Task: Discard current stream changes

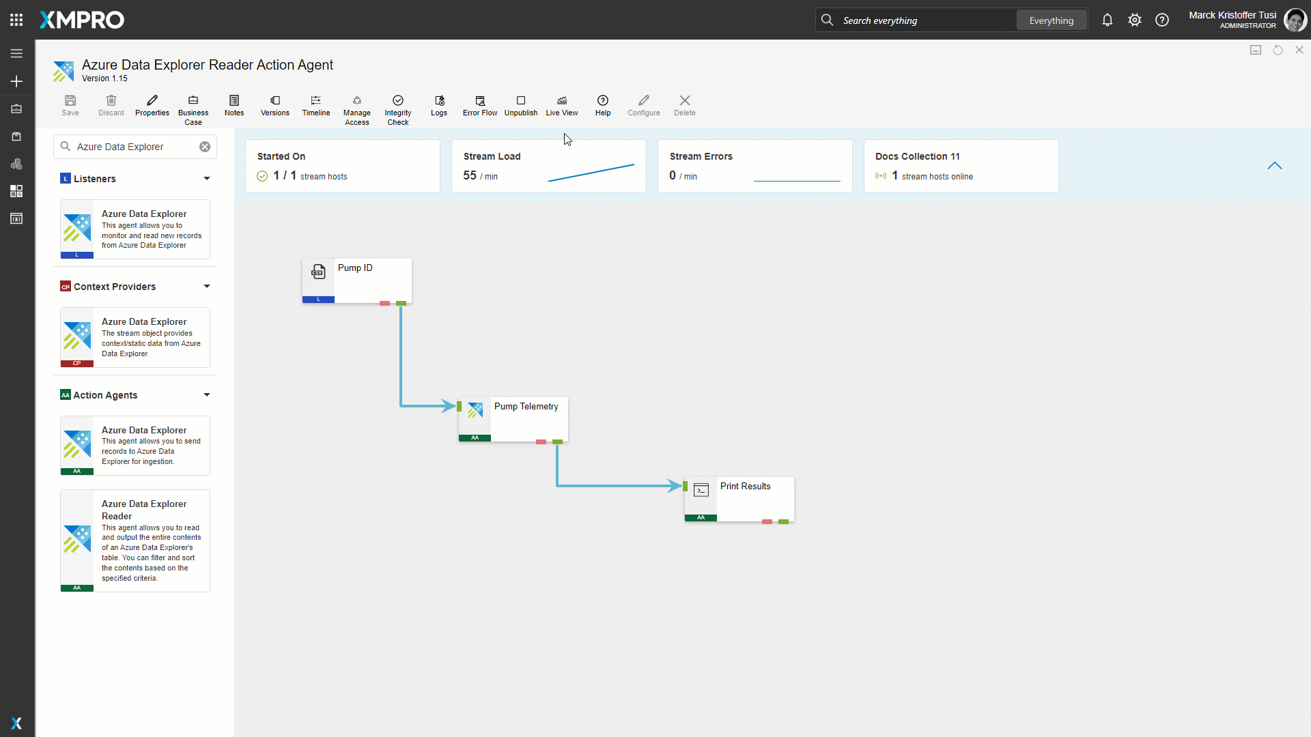Action: pos(111,106)
